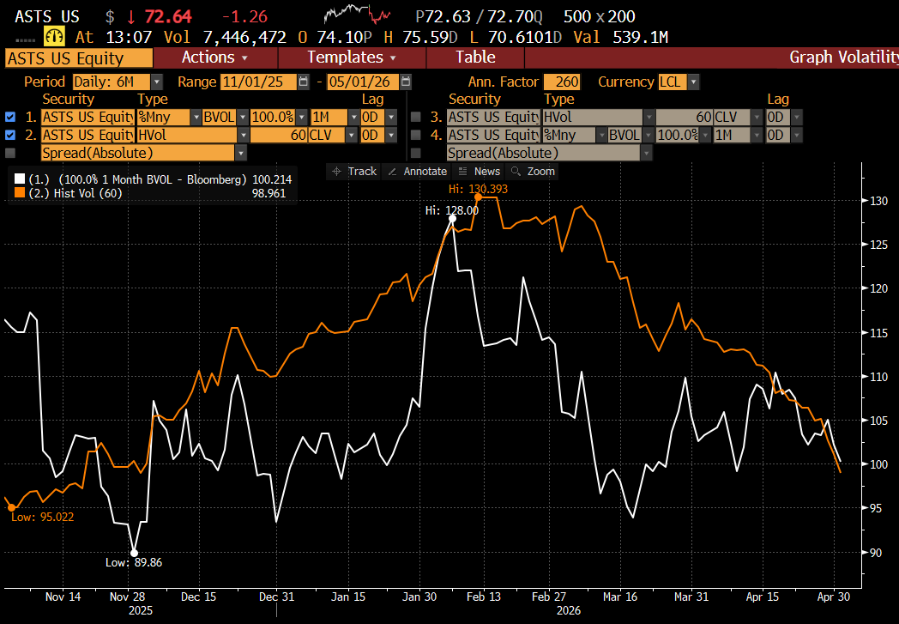Edit the Ann. Factor 260 field
This screenshot has height=624, width=899.
[x=561, y=82]
